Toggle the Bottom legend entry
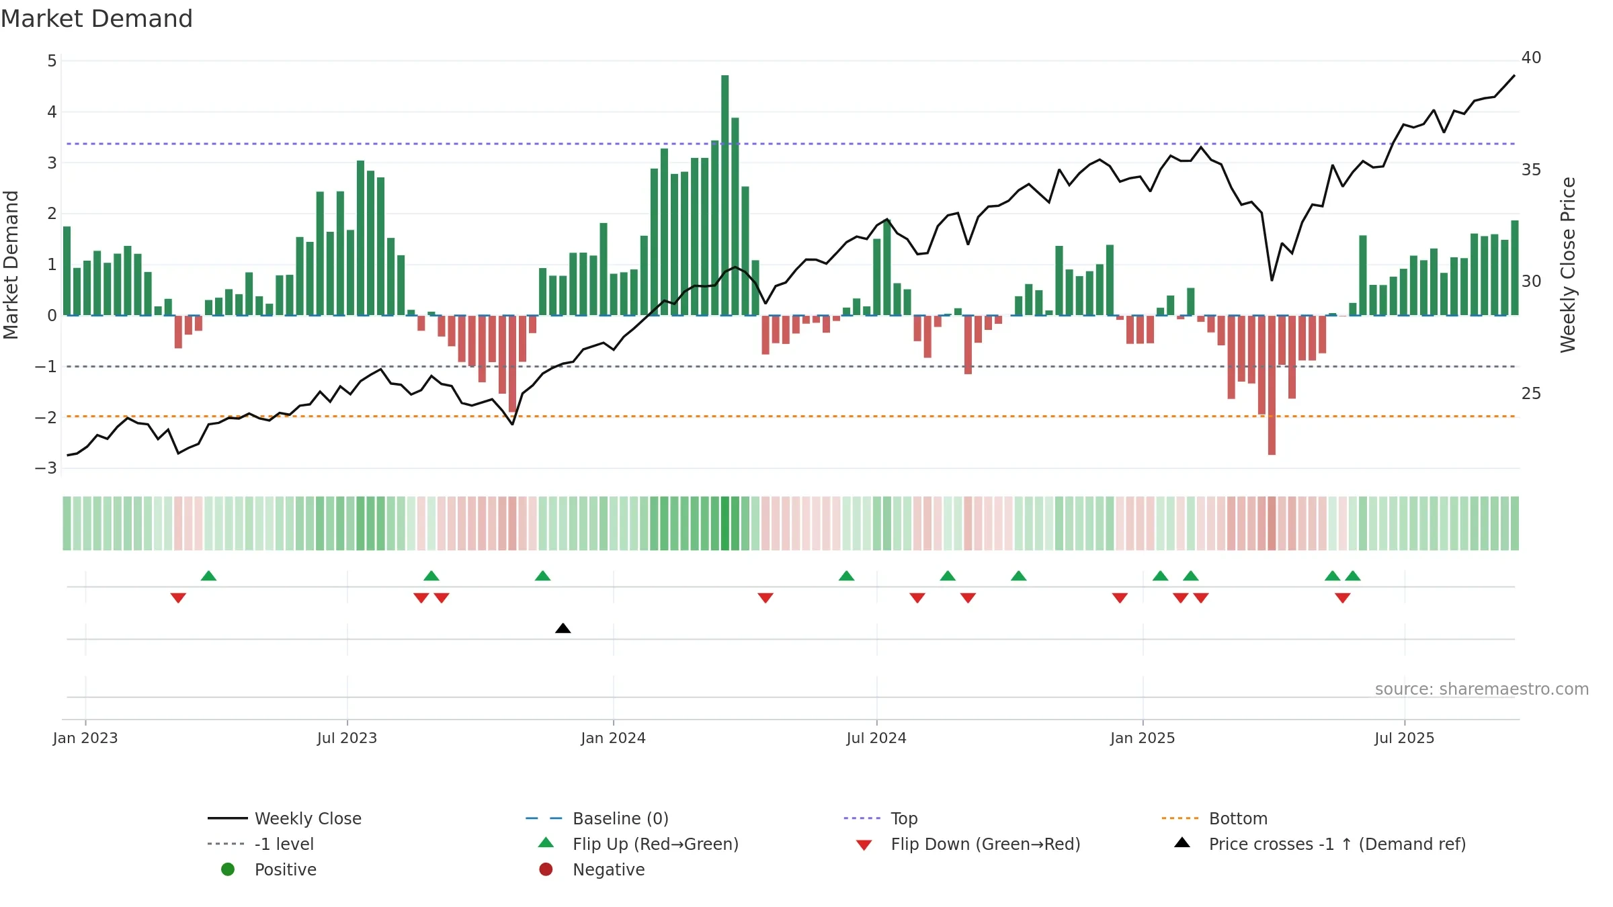Image resolution: width=1613 pixels, height=907 pixels. [x=1214, y=818]
